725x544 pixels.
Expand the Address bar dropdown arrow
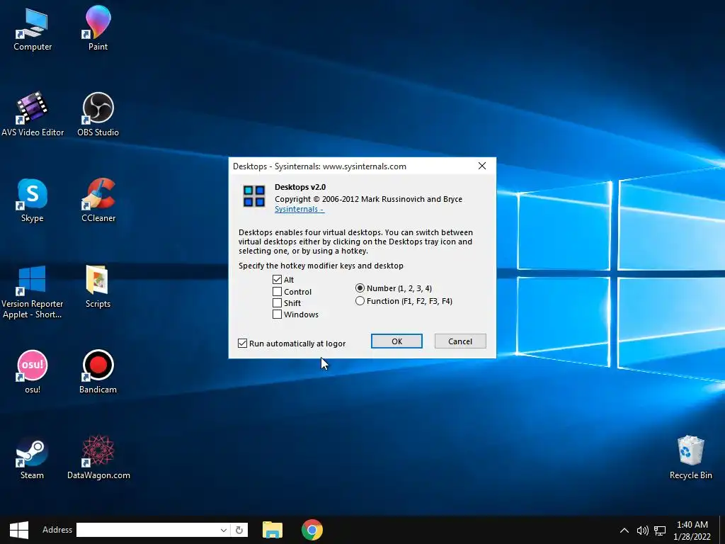coord(223,530)
